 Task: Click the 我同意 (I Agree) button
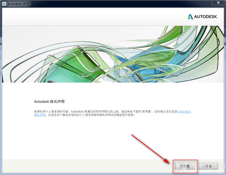185,166
